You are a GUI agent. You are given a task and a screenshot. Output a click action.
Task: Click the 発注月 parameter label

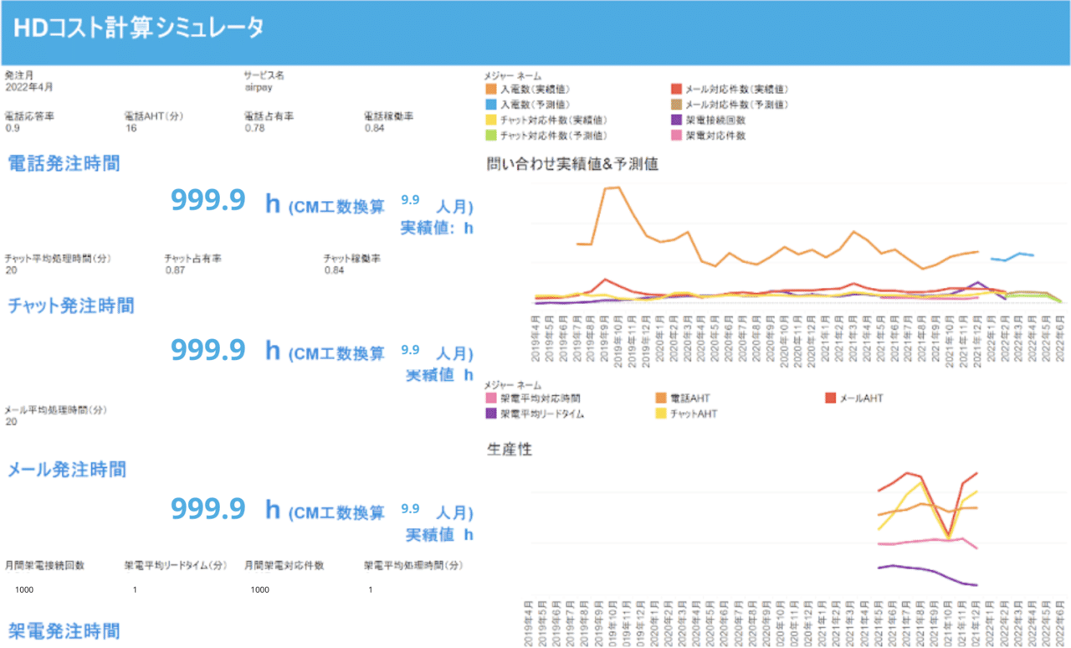pyautogui.click(x=19, y=75)
